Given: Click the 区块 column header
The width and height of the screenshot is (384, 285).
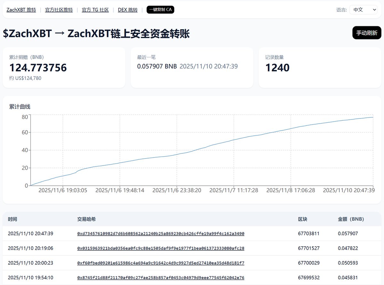Looking at the screenshot, I should pyautogui.click(x=302, y=219).
